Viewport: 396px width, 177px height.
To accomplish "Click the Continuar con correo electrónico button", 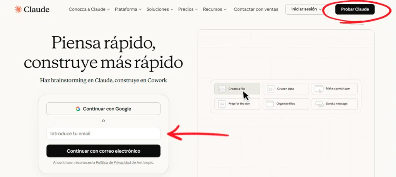I will coord(103,151).
